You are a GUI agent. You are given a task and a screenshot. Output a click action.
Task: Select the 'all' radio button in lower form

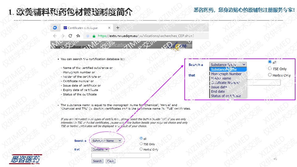[141, 139]
